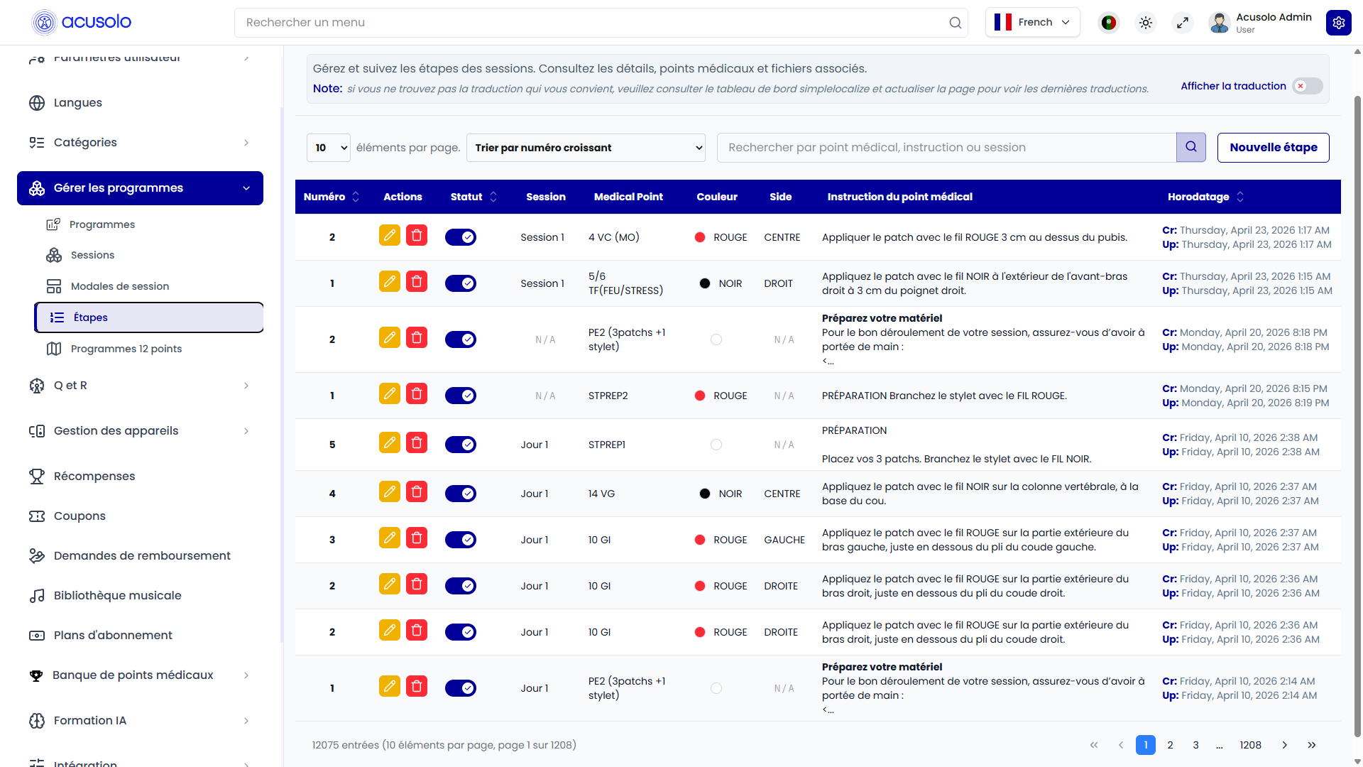The width and height of the screenshot is (1363, 767).
Task: Delete the 5/6 TF(FEU/STRESS) step
Action: point(417,282)
